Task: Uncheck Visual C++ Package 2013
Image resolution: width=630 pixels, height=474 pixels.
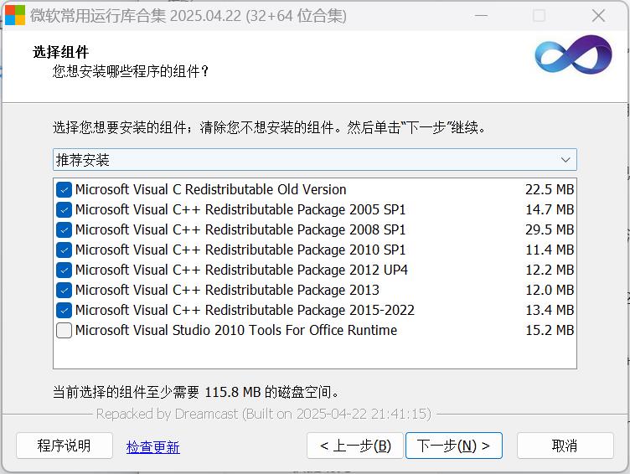Action: (x=65, y=290)
